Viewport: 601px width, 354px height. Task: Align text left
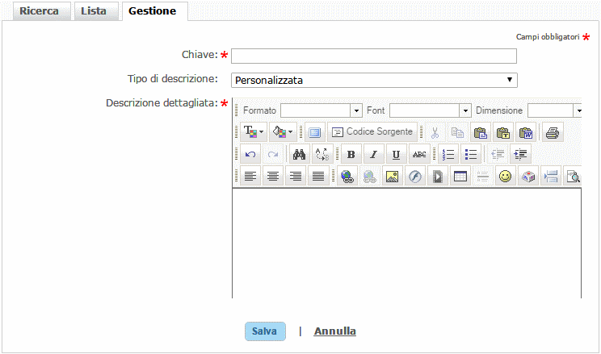click(x=250, y=176)
